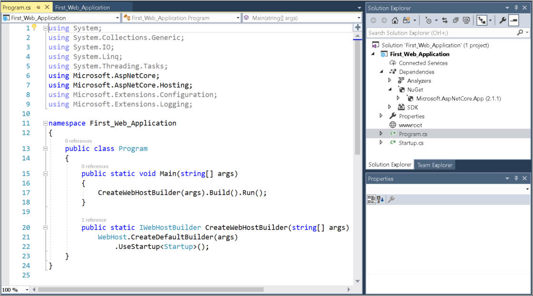Switch Properties panel to Categorized view

[x=373, y=199]
